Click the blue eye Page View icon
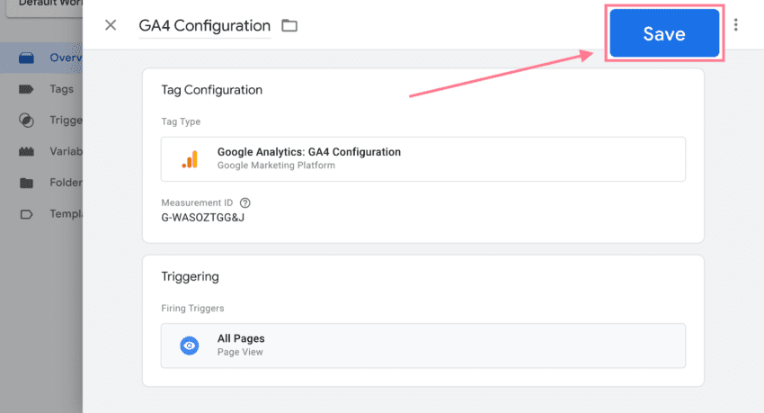 pos(189,346)
